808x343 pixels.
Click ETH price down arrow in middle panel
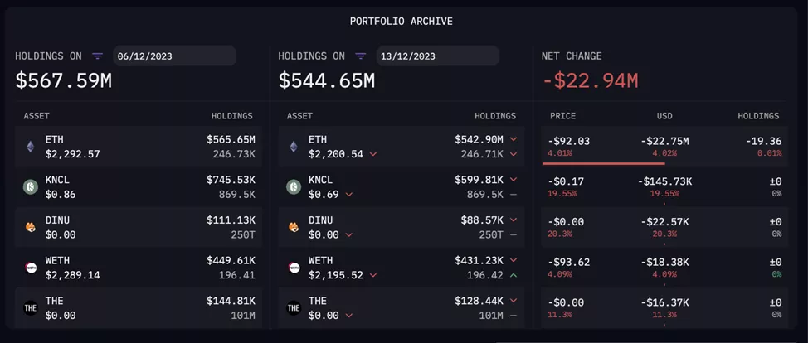tap(373, 154)
